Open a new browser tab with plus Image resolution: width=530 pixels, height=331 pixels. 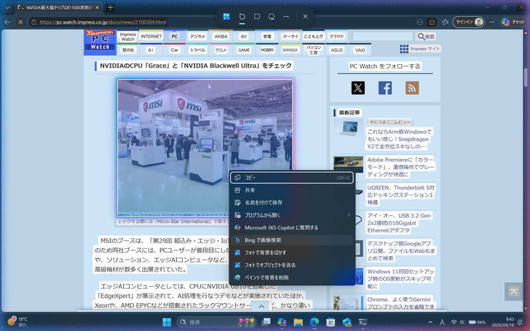tap(110, 7)
